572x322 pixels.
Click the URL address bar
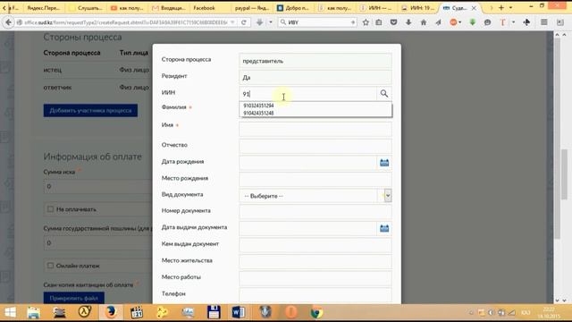[x=126, y=22]
